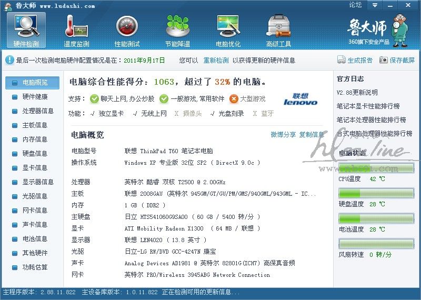
Task: Click the blue info alert icon
Action: coord(9,60)
